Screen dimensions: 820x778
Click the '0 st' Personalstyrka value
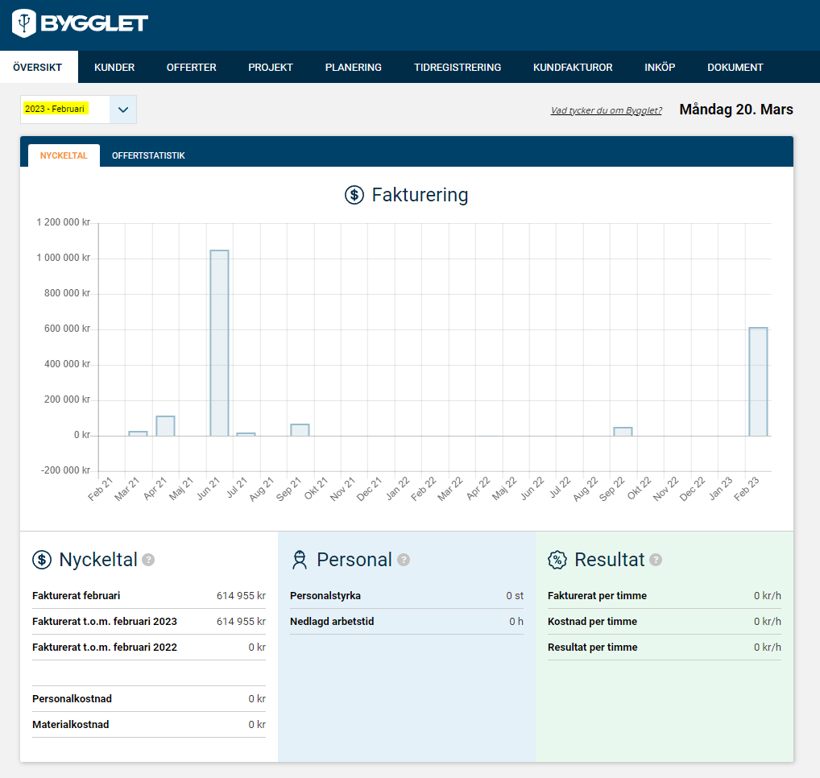click(515, 595)
